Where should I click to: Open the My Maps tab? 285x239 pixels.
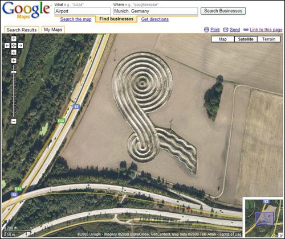(53, 30)
